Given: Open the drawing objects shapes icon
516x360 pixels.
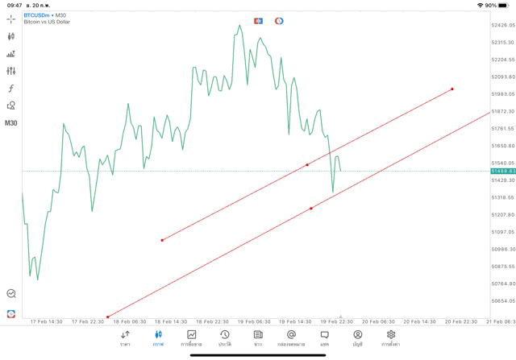Looking at the screenshot, I should (x=11, y=106).
